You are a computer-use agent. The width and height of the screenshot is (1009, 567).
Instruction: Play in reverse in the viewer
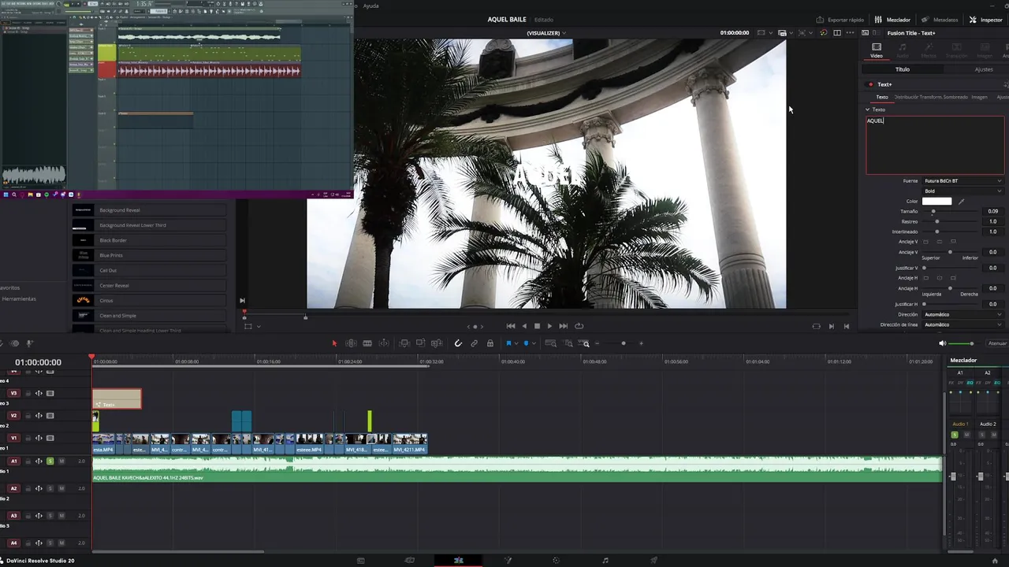(x=524, y=326)
